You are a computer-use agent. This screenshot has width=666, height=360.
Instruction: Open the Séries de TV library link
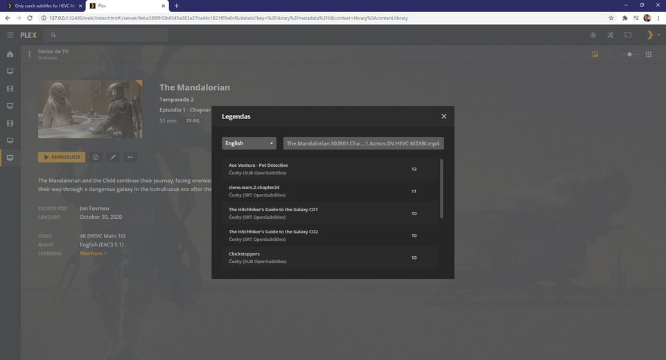pos(53,51)
